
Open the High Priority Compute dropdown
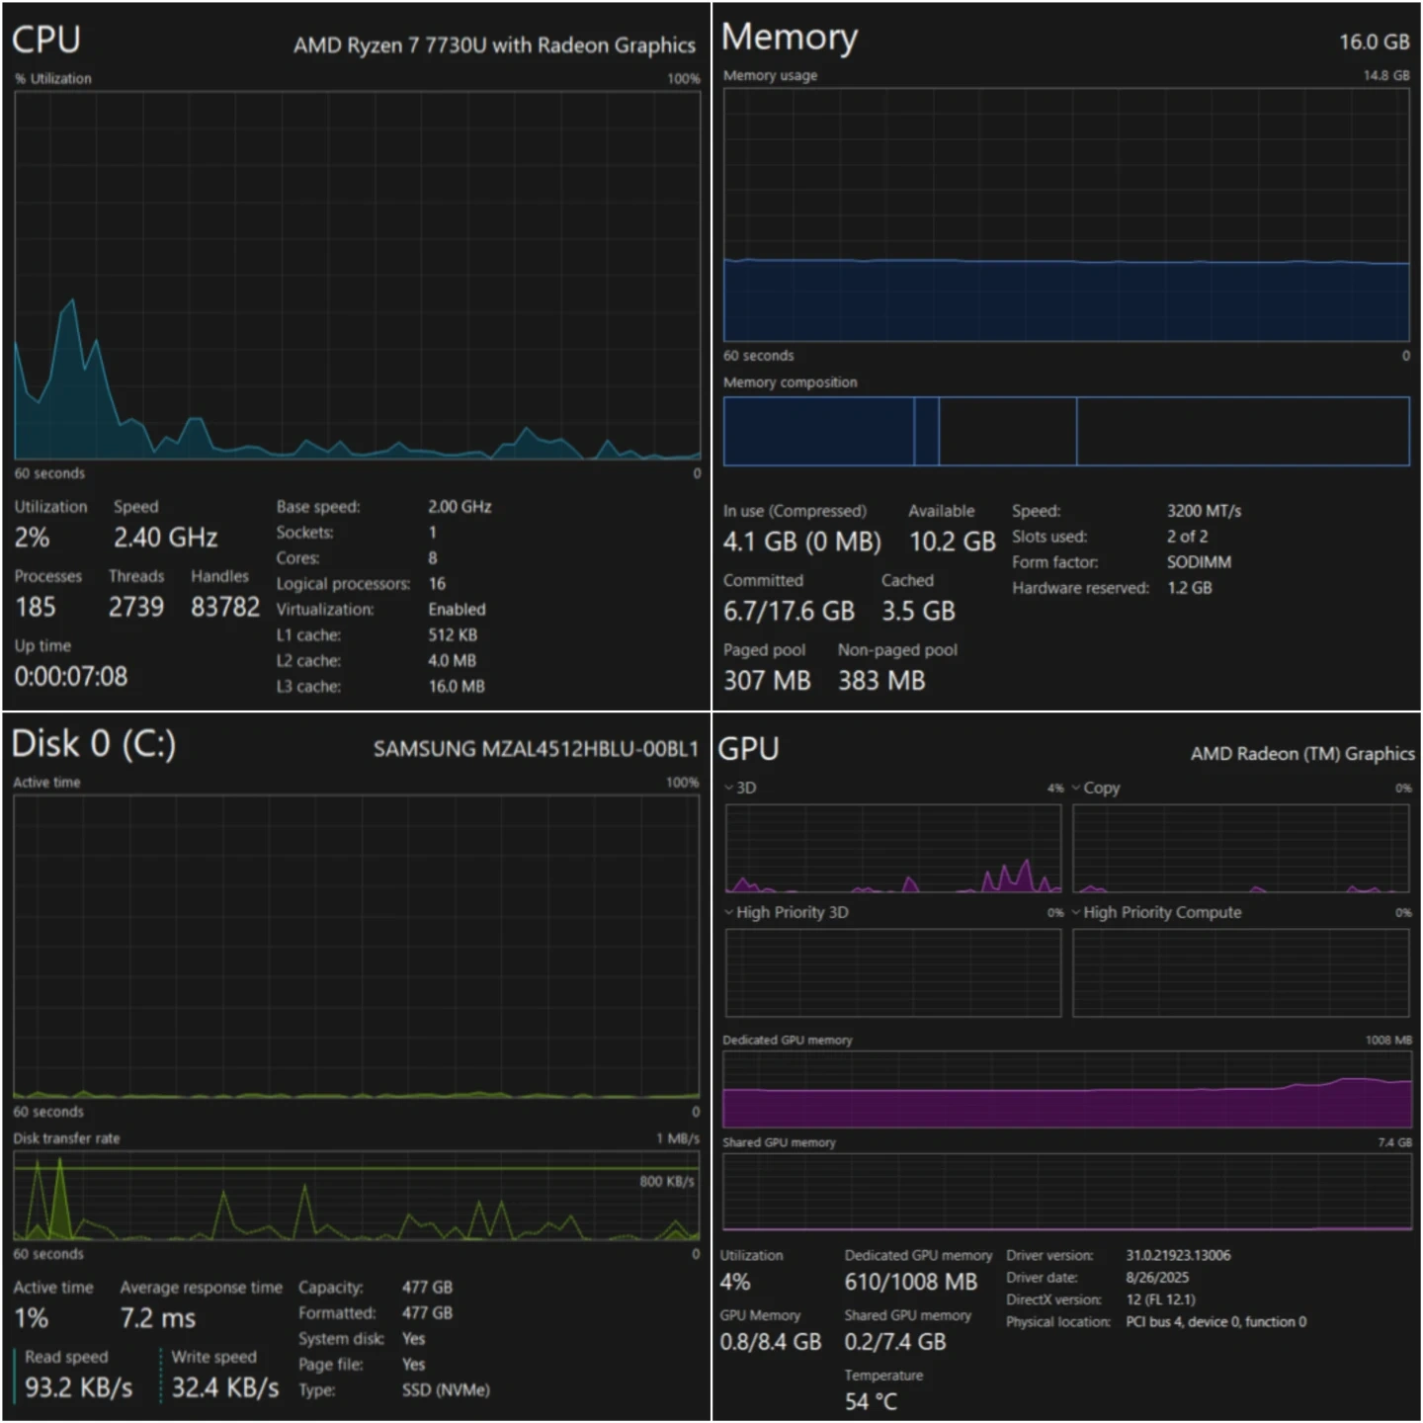pyautogui.click(x=1076, y=912)
